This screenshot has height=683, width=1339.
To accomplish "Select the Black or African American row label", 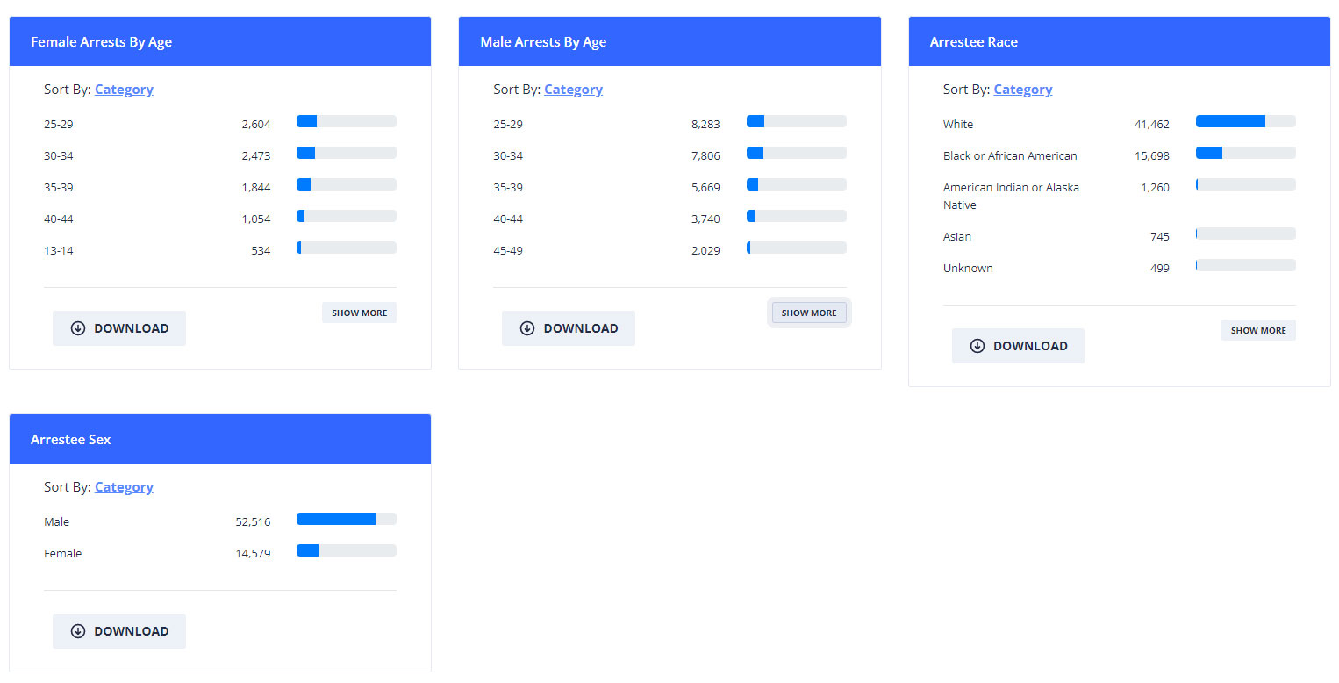I will pos(1009,155).
